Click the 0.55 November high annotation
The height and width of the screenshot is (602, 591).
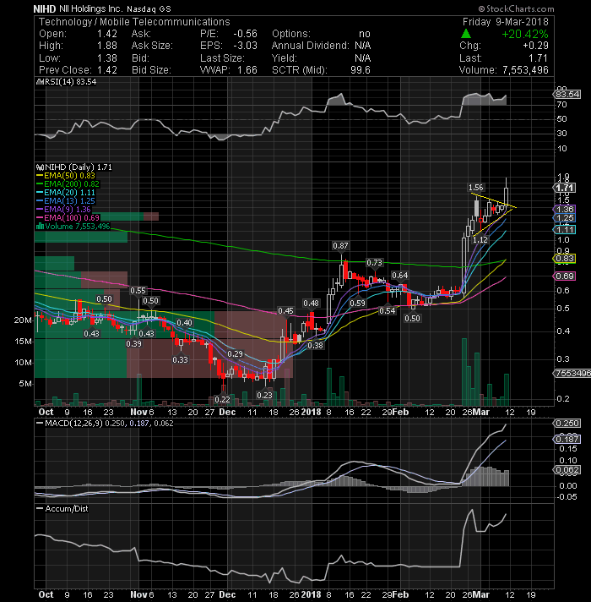coord(138,291)
